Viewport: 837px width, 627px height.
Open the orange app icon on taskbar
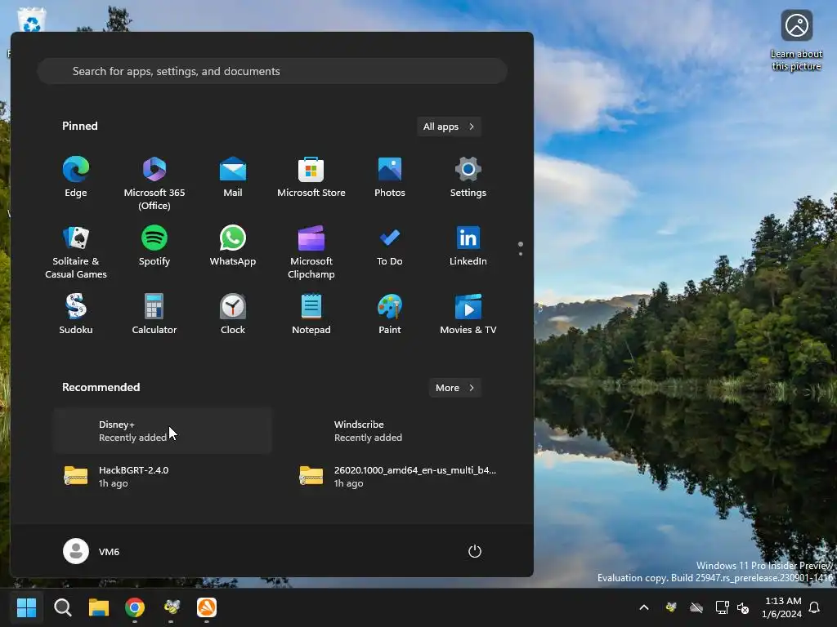(207, 607)
